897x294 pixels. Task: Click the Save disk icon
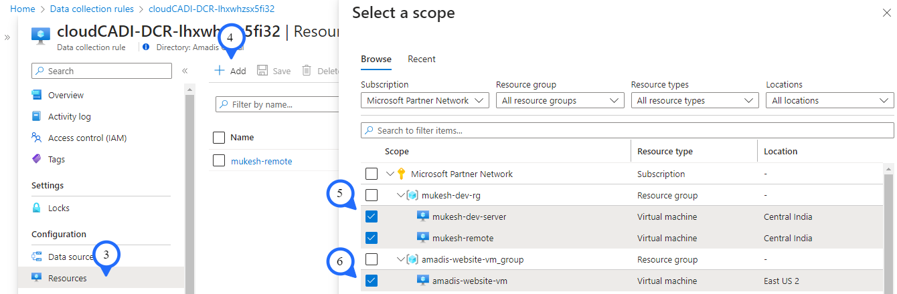(x=262, y=71)
